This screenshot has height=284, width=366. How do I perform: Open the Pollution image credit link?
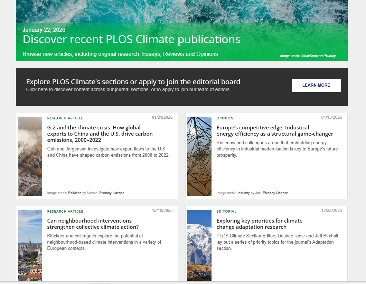[75, 193]
